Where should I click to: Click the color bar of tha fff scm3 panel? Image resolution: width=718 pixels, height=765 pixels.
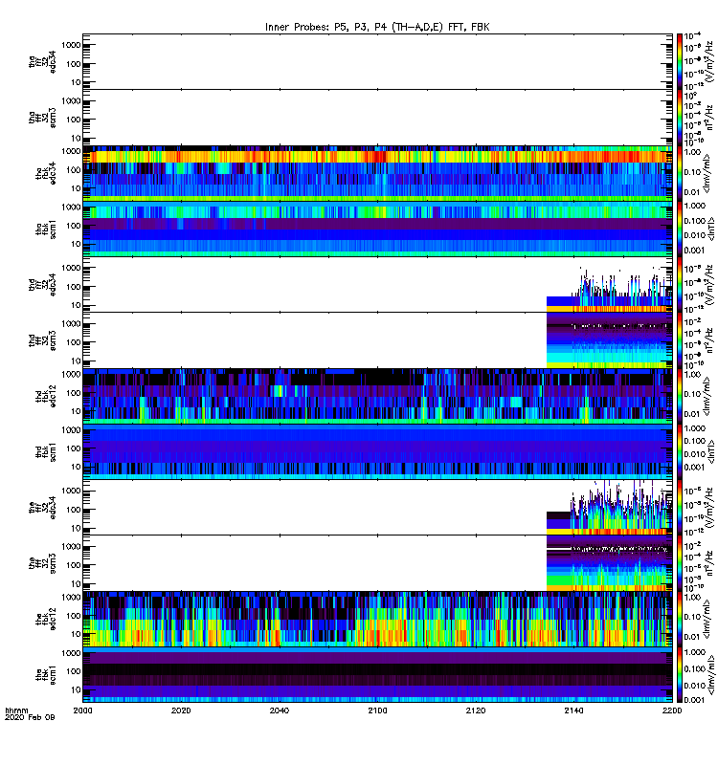[680, 118]
